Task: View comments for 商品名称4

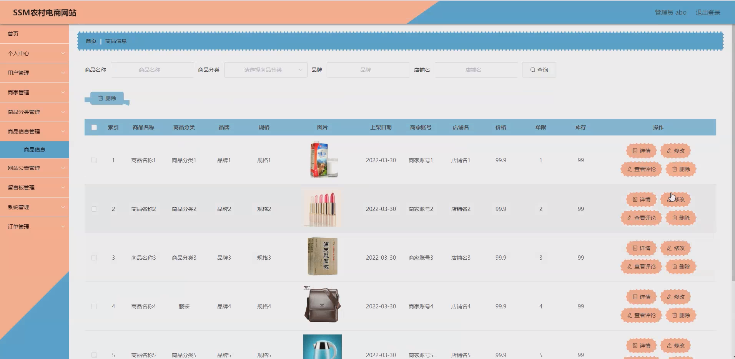Action: 641,315
